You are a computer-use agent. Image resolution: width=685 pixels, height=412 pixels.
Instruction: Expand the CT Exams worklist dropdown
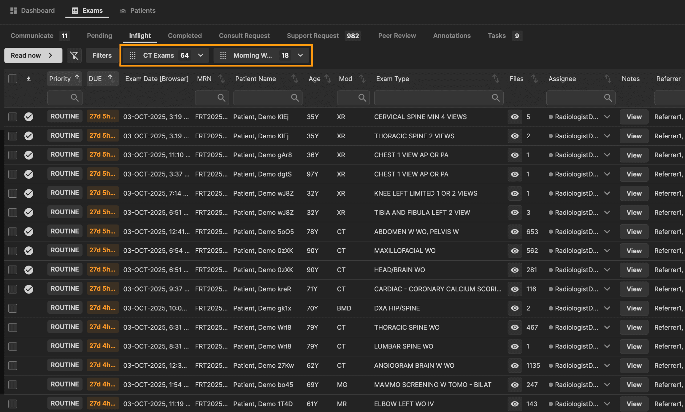201,56
